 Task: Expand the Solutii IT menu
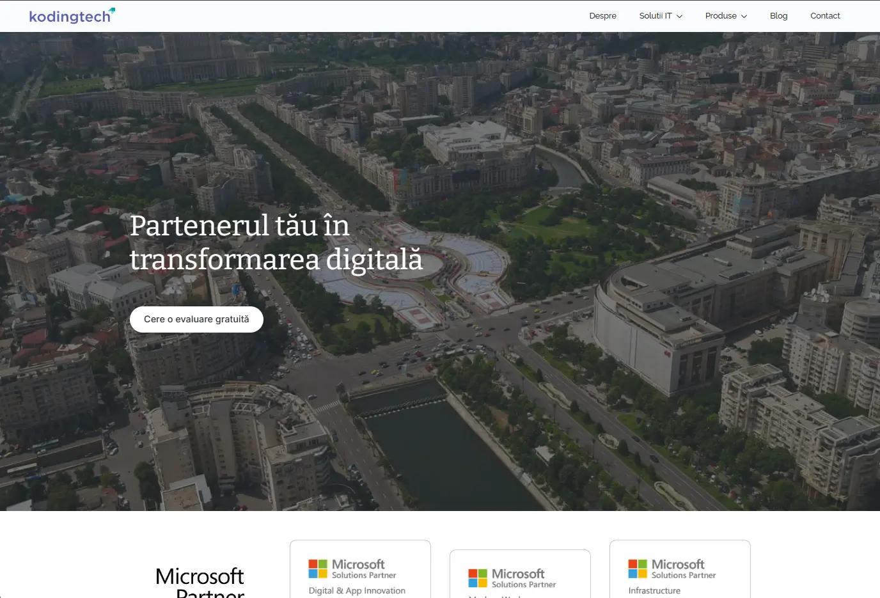pyautogui.click(x=661, y=16)
